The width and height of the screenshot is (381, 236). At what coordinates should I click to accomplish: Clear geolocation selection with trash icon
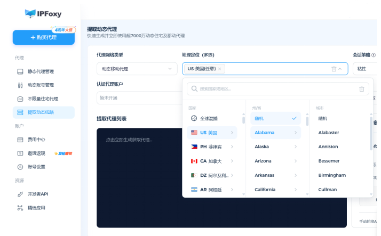tap(334, 69)
